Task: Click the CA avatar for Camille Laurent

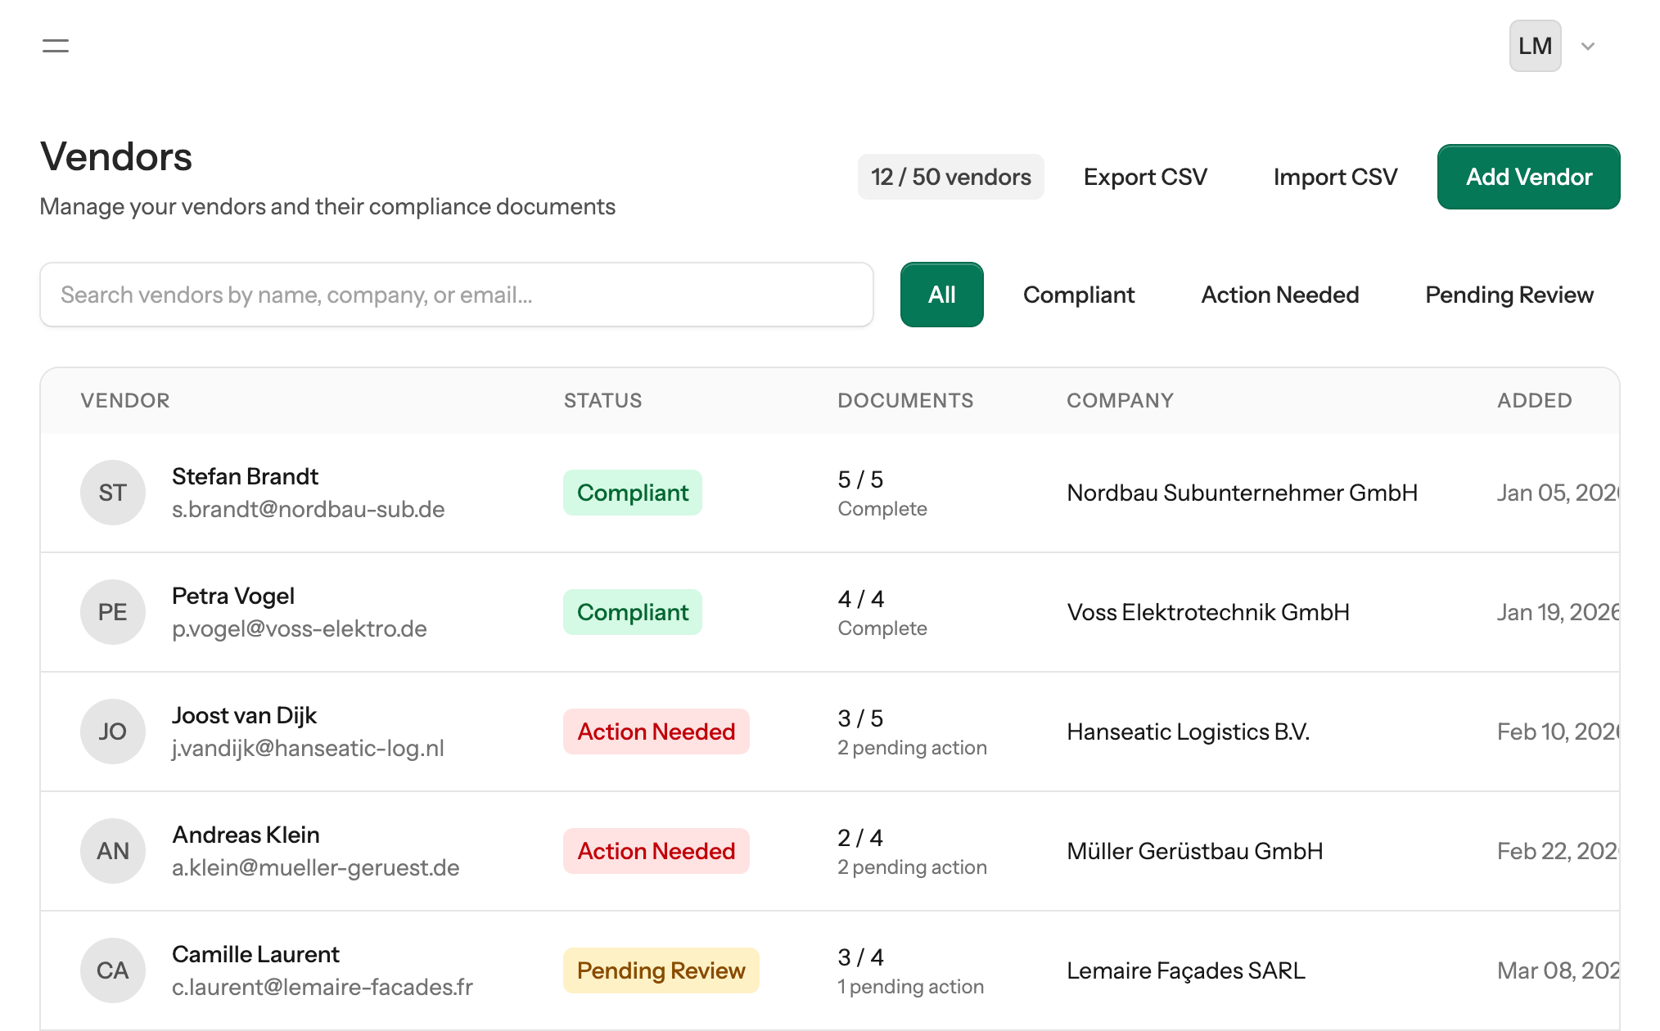Action: [x=113, y=970]
